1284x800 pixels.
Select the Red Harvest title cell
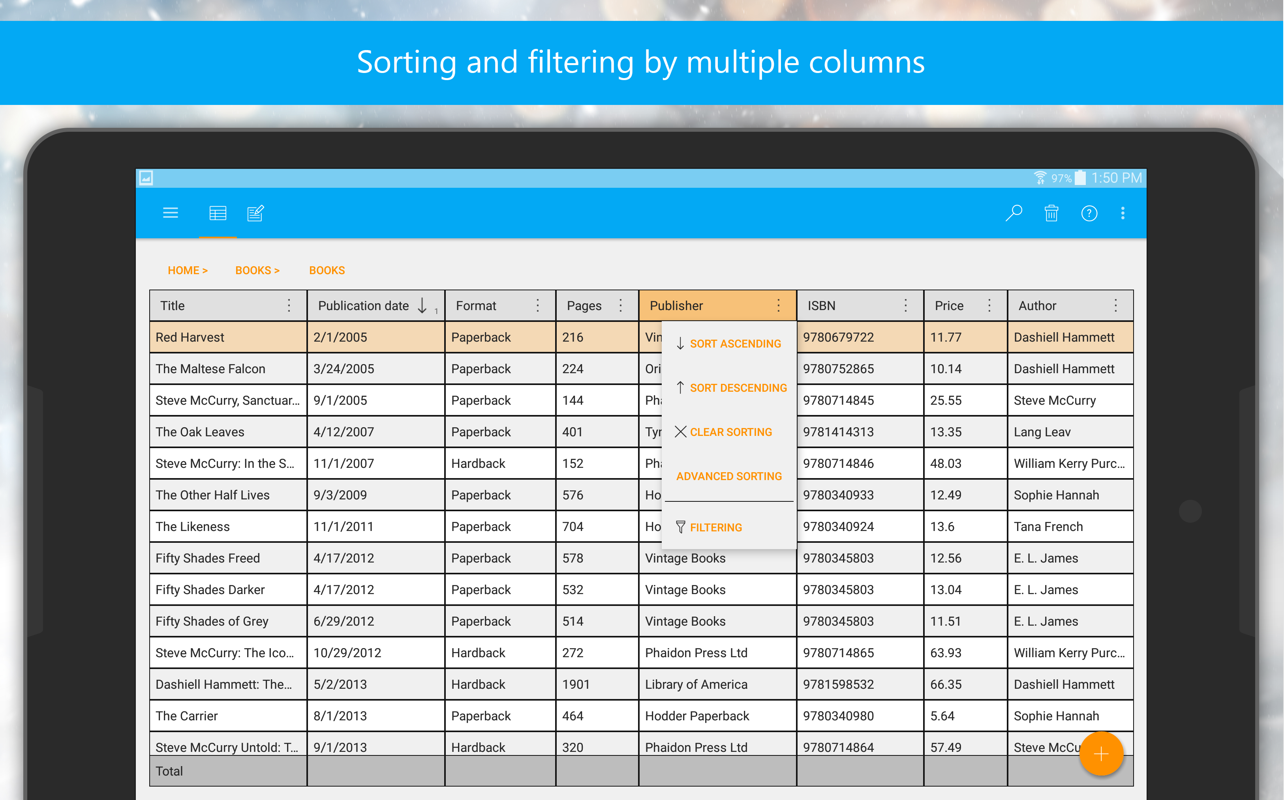pos(228,337)
